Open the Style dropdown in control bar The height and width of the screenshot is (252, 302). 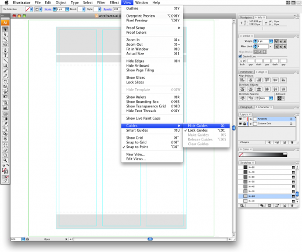pos(99,9)
